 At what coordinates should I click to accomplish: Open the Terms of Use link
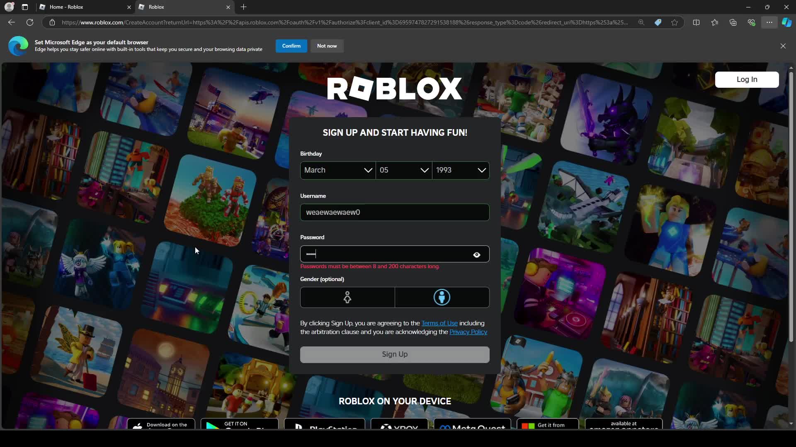[x=439, y=323]
